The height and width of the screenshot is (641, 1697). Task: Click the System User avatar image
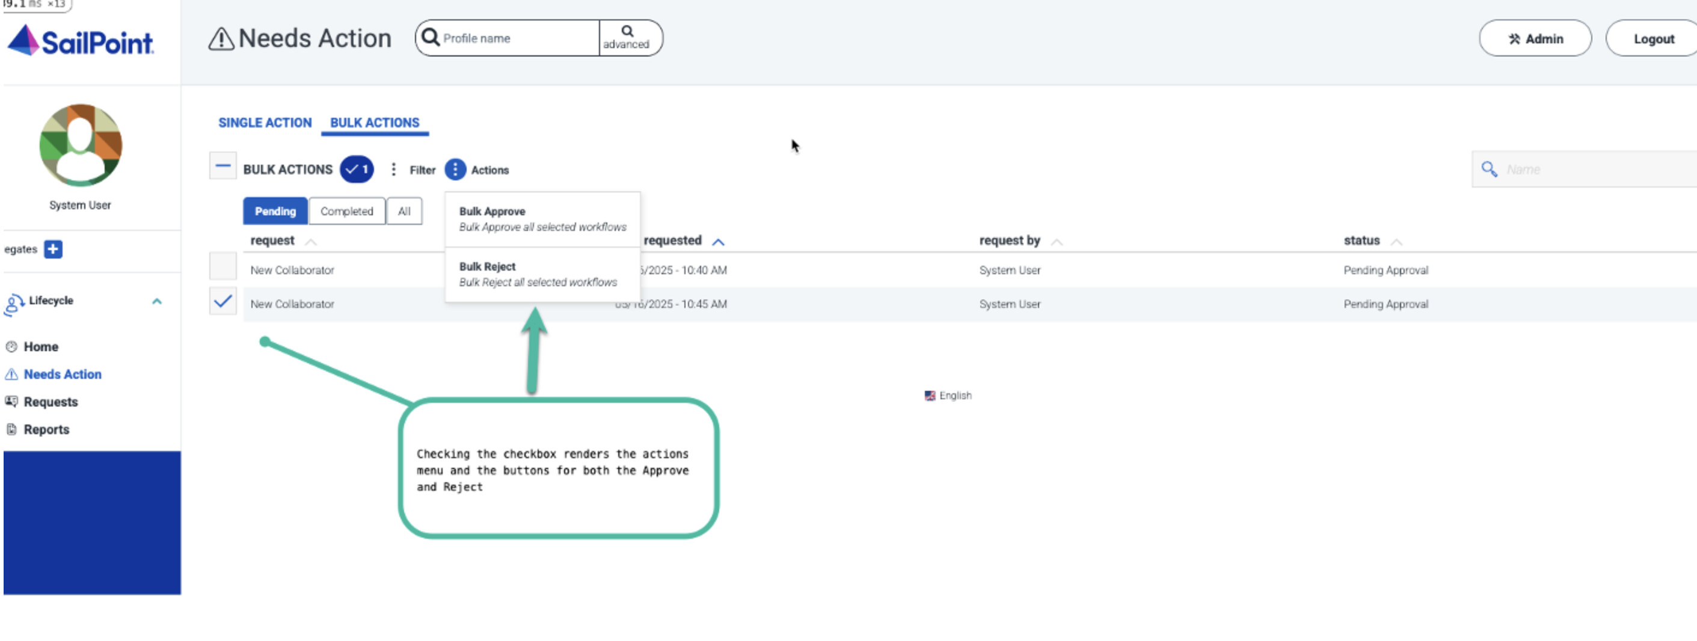tap(81, 145)
